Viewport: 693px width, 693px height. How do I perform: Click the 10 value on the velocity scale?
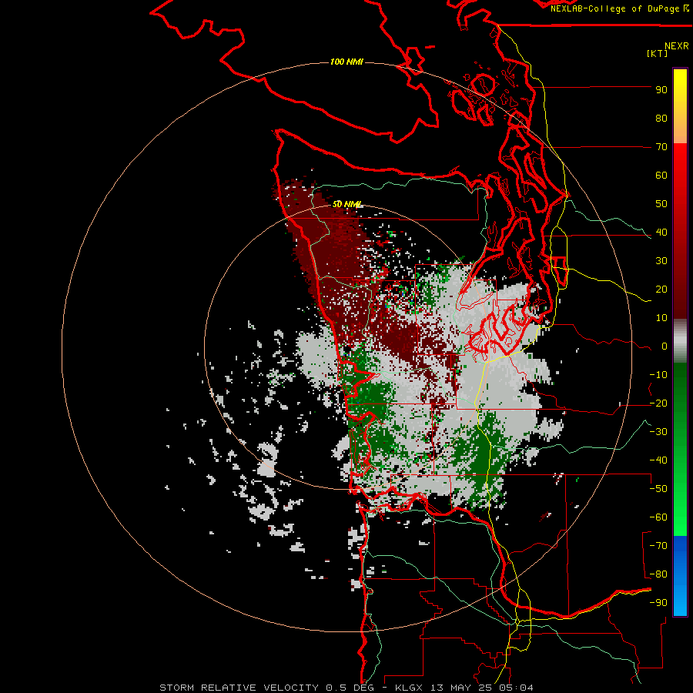click(661, 318)
